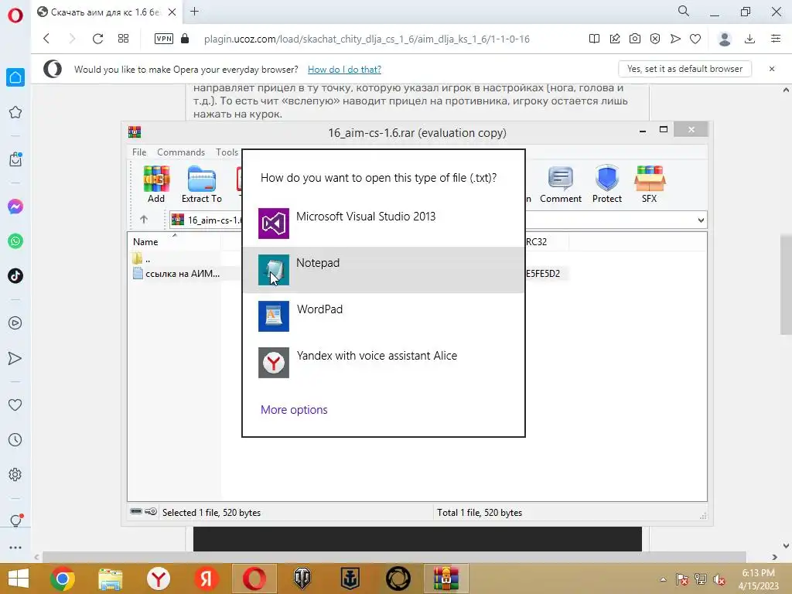Toggle the Opera VPN badge

click(164, 39)
